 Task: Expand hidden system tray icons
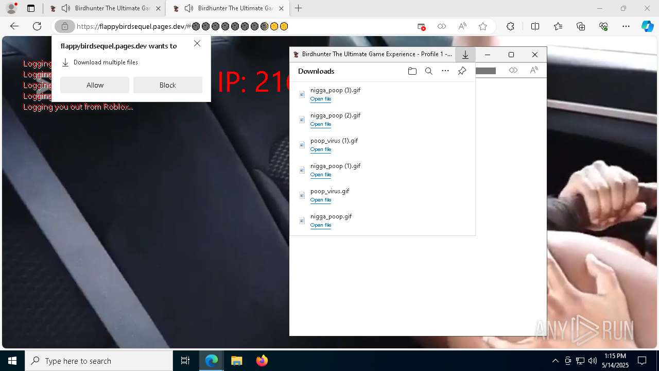pyautogui.click(x=555, y=361)
